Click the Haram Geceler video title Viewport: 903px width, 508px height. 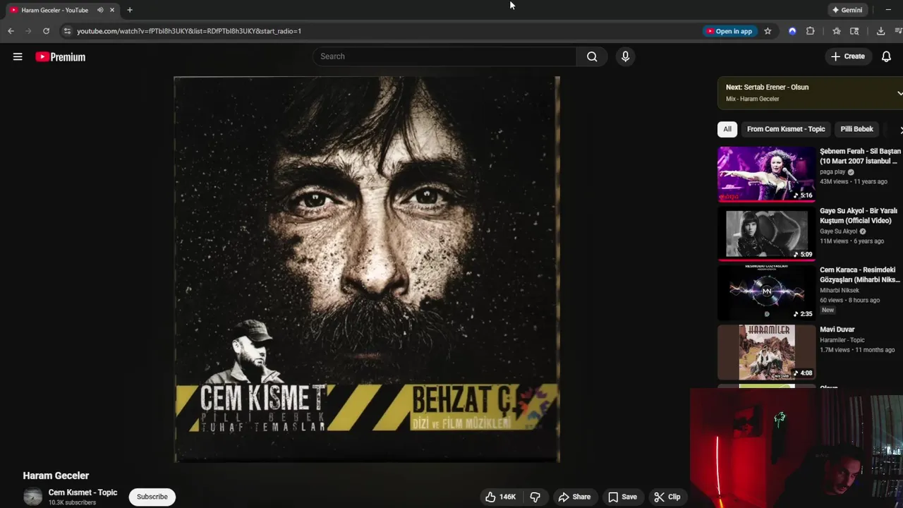tap(56, 476)
